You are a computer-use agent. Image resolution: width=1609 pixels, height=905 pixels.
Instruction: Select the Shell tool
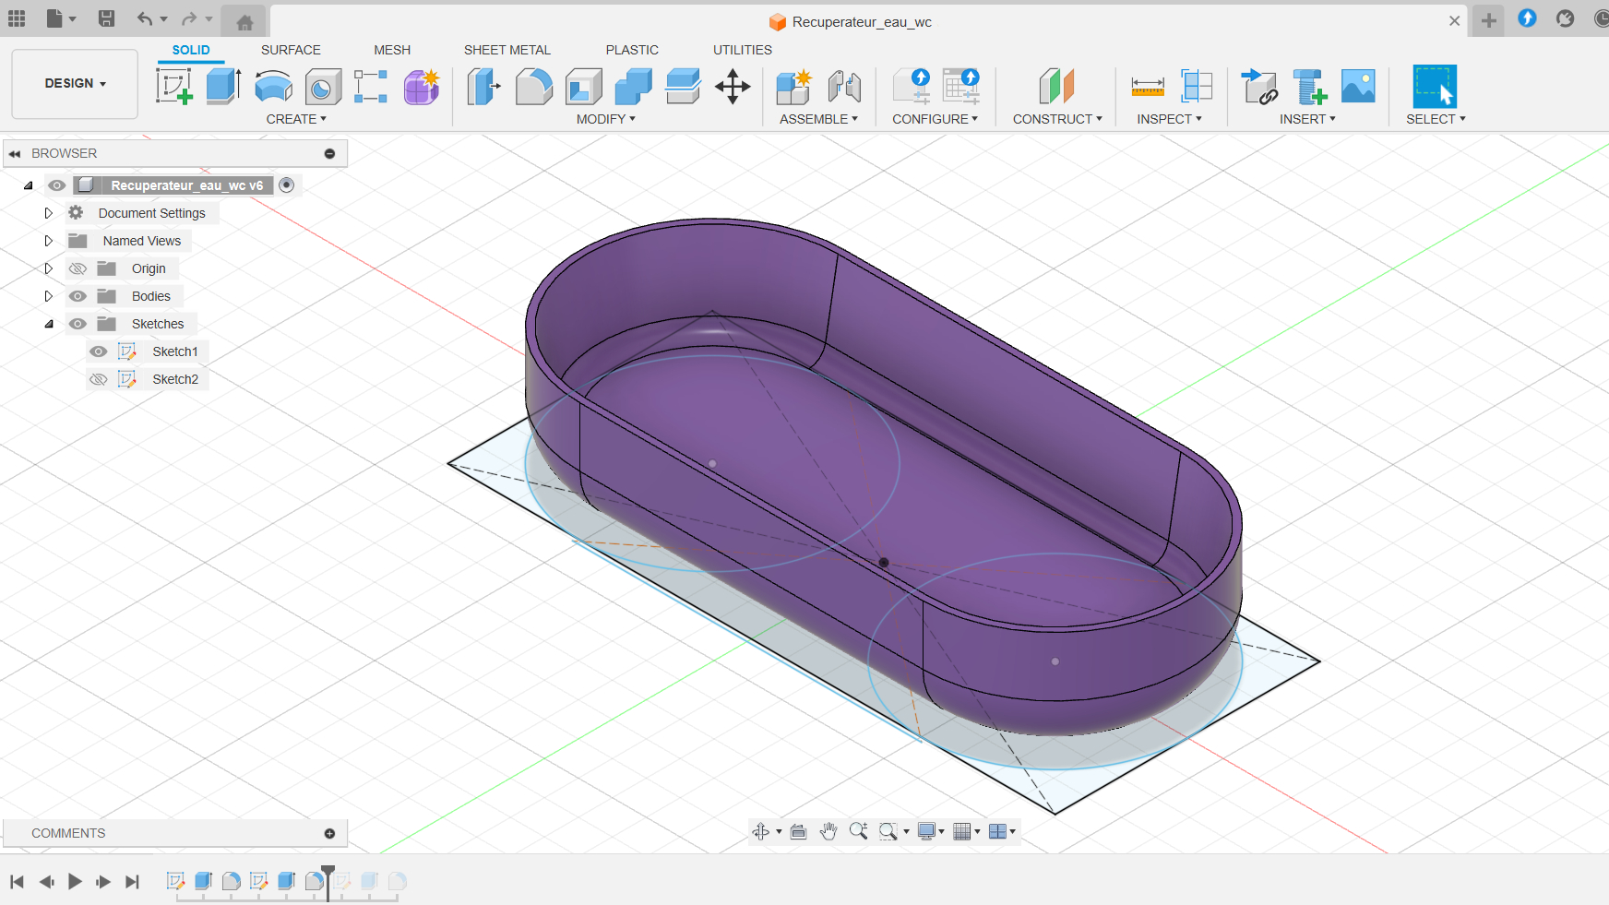coord(583,87)
